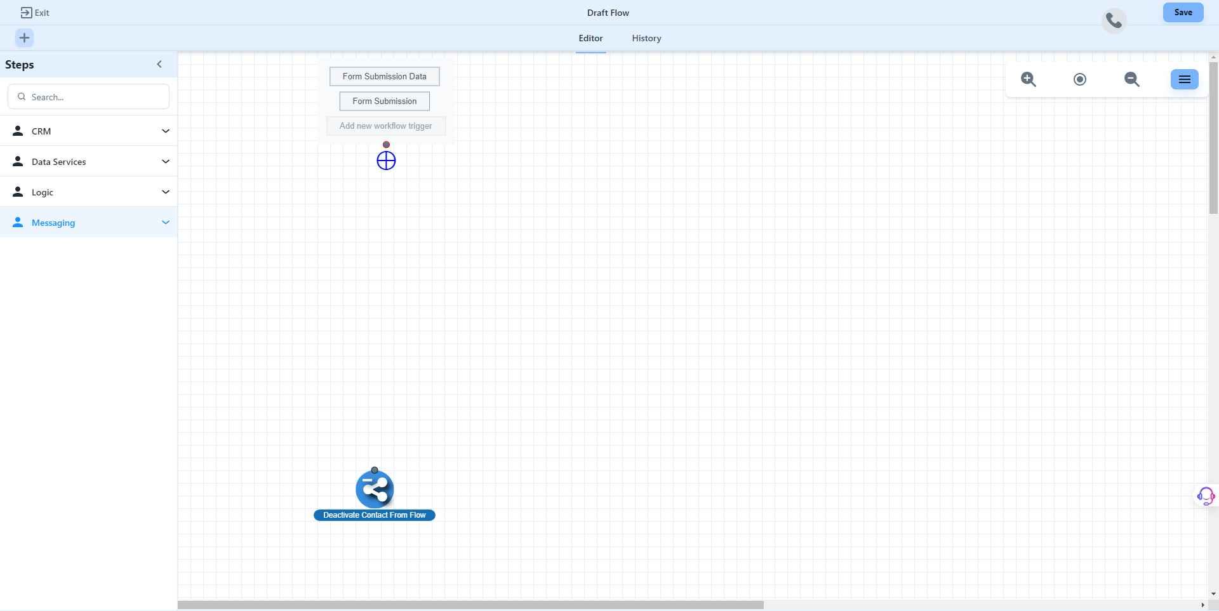Zoom out of the canvas
The image size is (1219, 611).
coord(1131,79)
